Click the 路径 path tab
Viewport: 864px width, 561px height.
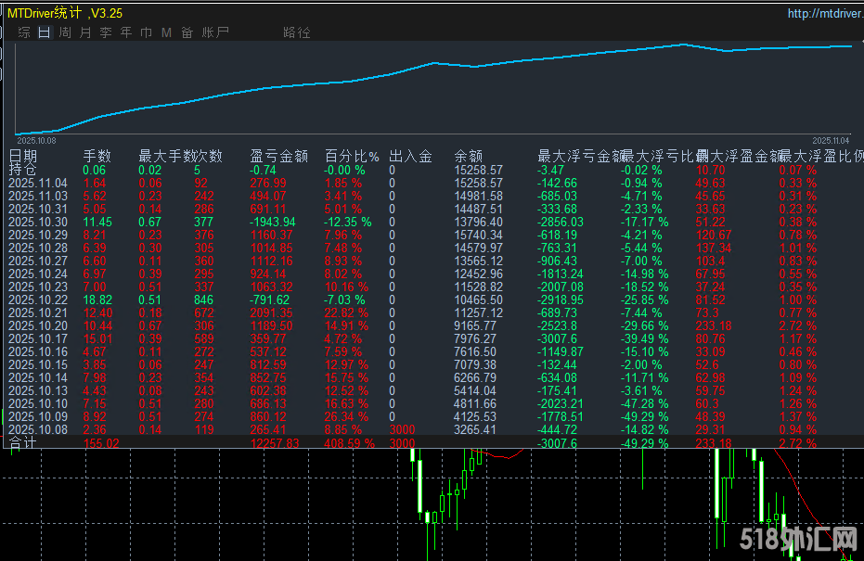coord(297,32)
